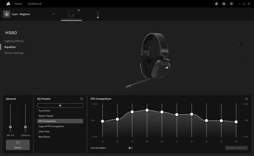
Task: Click the microphone icon under Mic Vol slider
Action: click(x=10, y=131)
